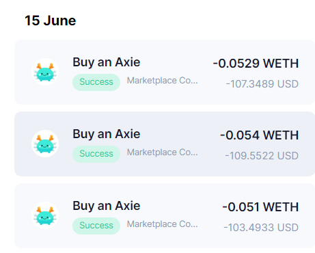Click the 15 June date header
The image size is (315, 253).
coord(51,21)
